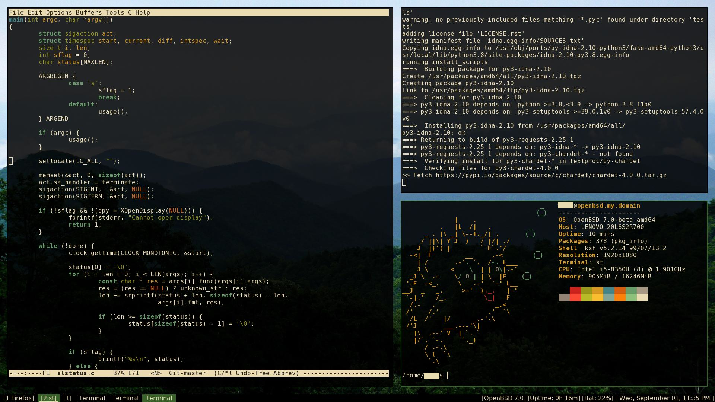Click the L71 line number in mode line
Image resolution: width=715 pixels, height=402 pixels.
point(134,373)
